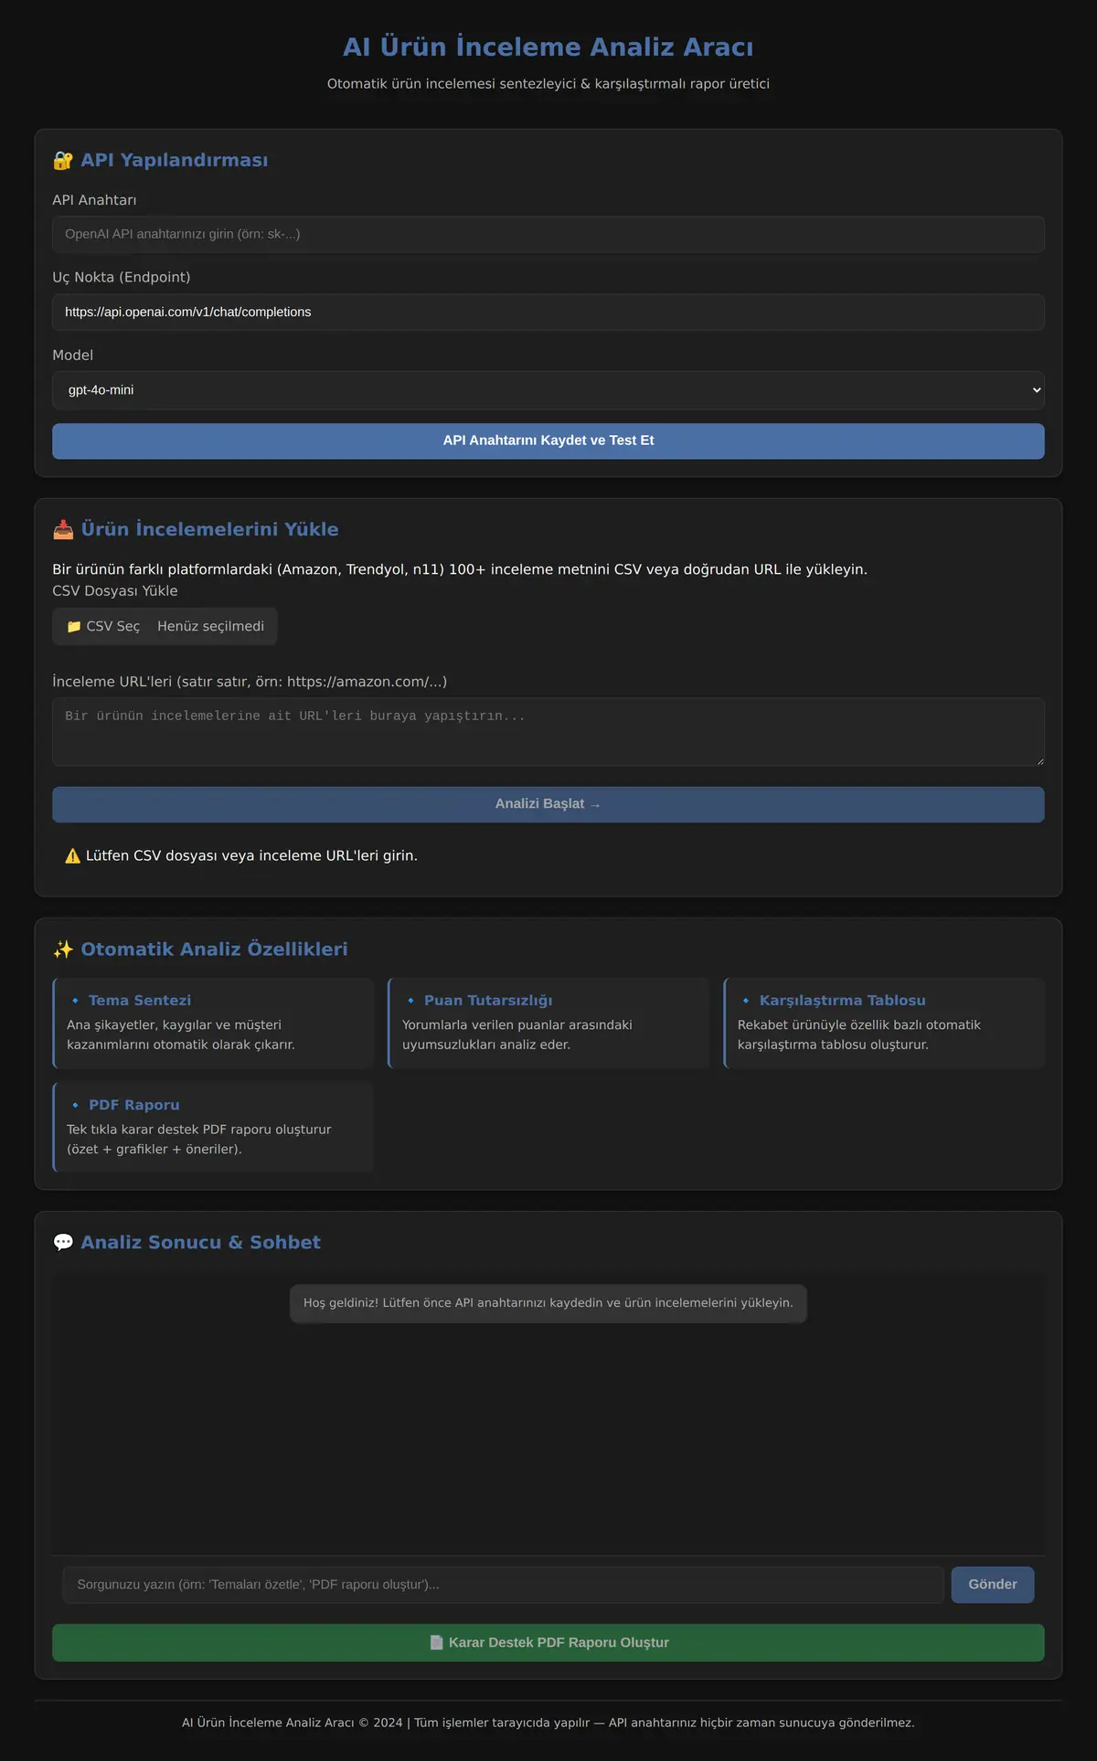Click the diamond bullet next to Tema Sentezi
Screen dimensions: 1097x1761
coord(75,1001)
